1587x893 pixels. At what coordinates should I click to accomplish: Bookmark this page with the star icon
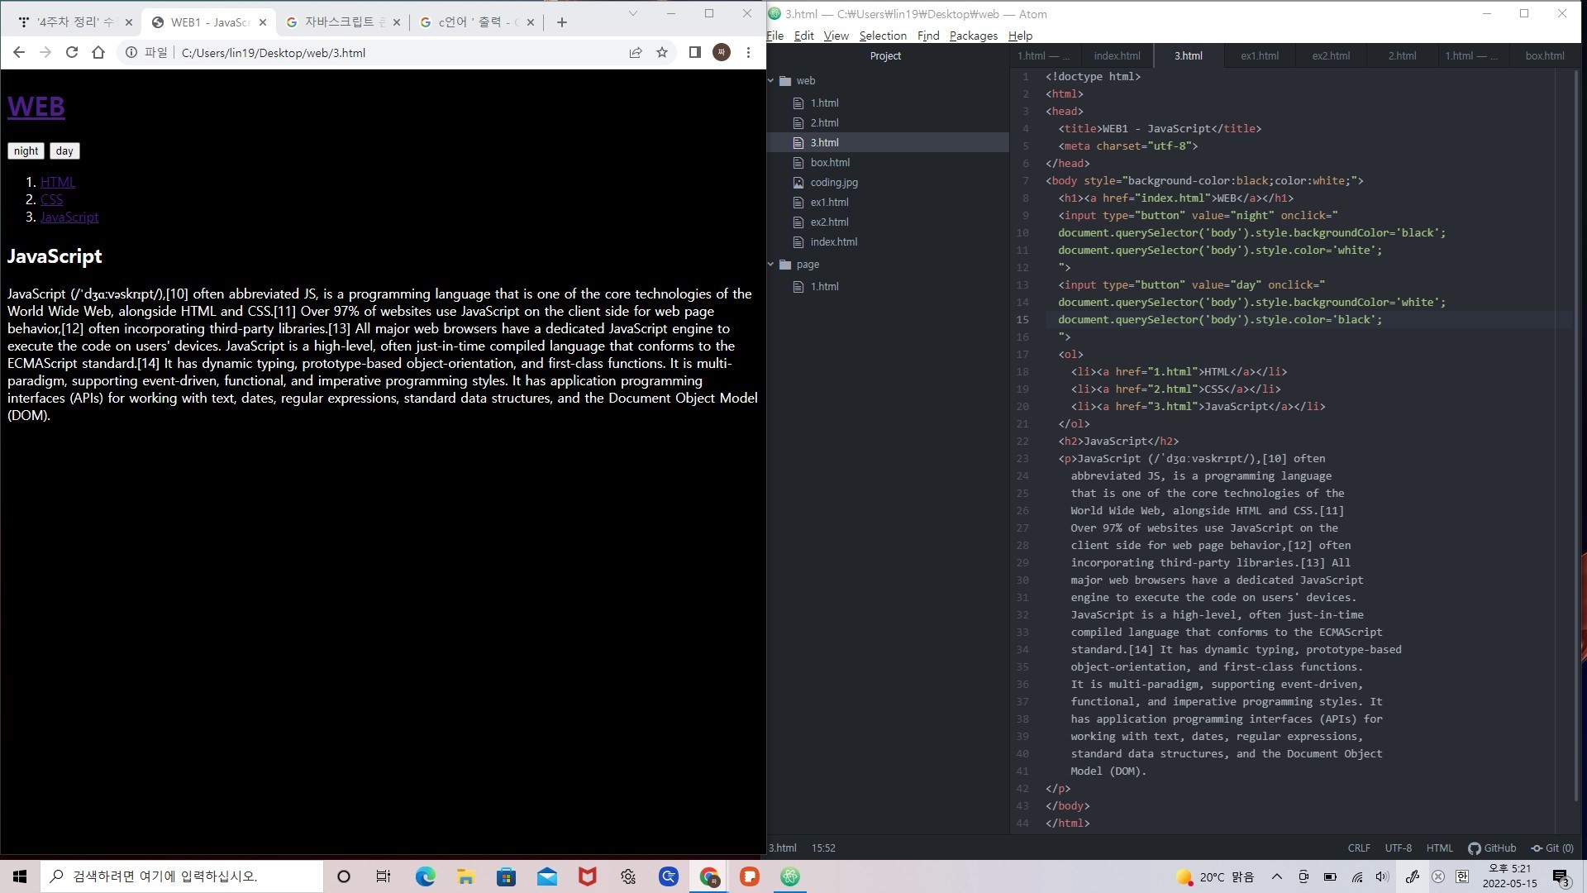[x=661, y=52]
